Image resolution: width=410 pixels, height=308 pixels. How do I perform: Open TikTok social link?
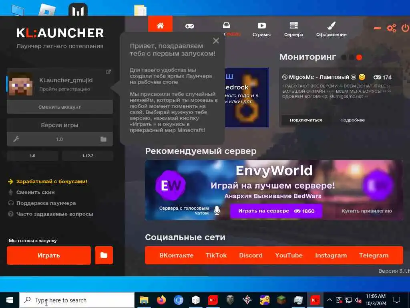[216, 255]
